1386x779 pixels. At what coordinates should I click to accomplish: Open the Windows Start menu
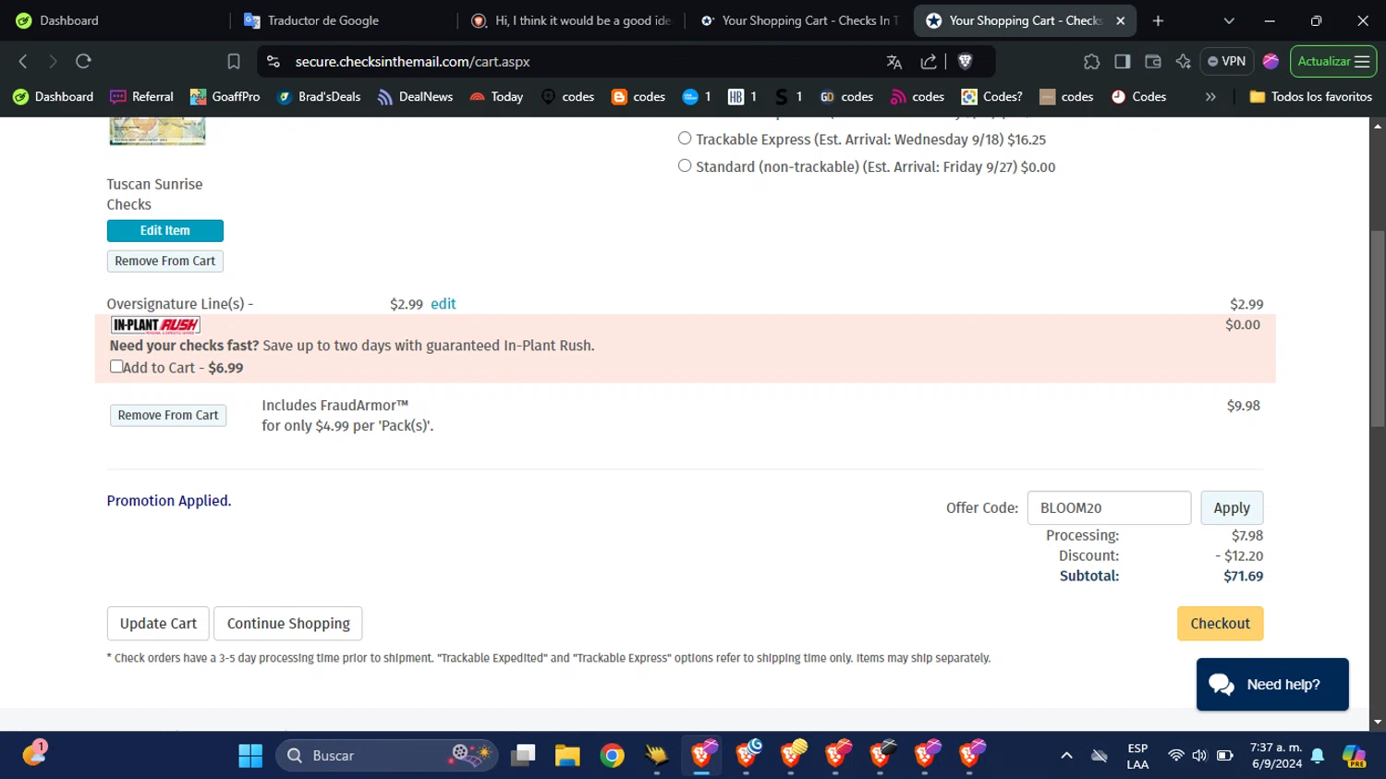(x=250, y=756)
